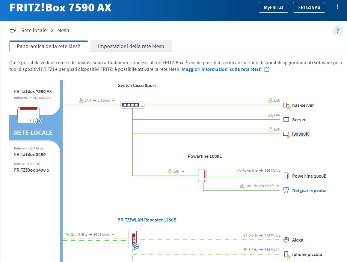Click the LAN icon above i99900K line
The width and height of the screenshot is (347, 262).
point(270,129)
